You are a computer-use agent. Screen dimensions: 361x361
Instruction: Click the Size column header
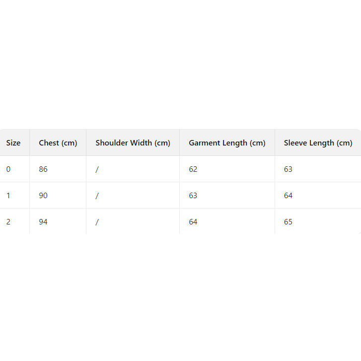pyautogui.click(x=13, y=143)
